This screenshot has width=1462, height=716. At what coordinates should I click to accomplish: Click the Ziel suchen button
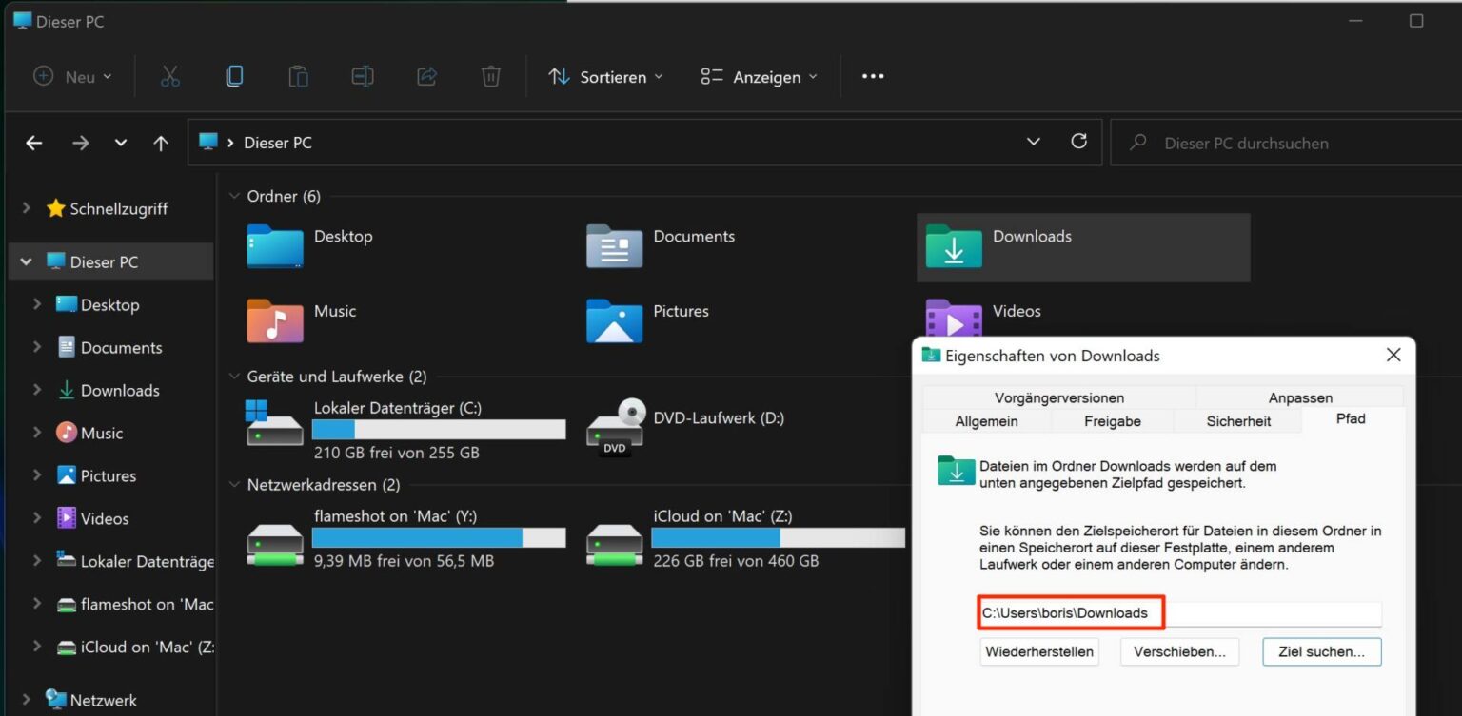pos(1321,651)
